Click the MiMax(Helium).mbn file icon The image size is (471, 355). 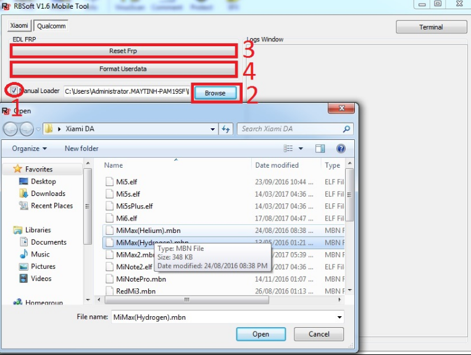click(110, 231)
